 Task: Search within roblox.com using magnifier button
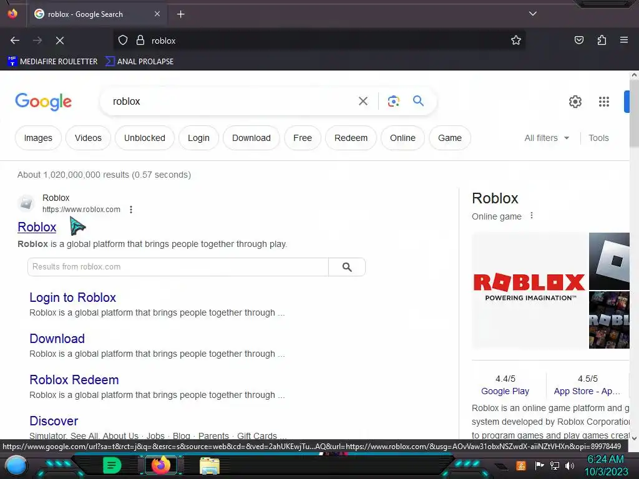click(x=347, y=267)
